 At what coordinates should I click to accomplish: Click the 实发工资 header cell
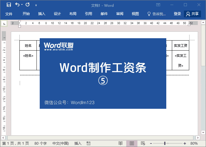tap(180, 45)
